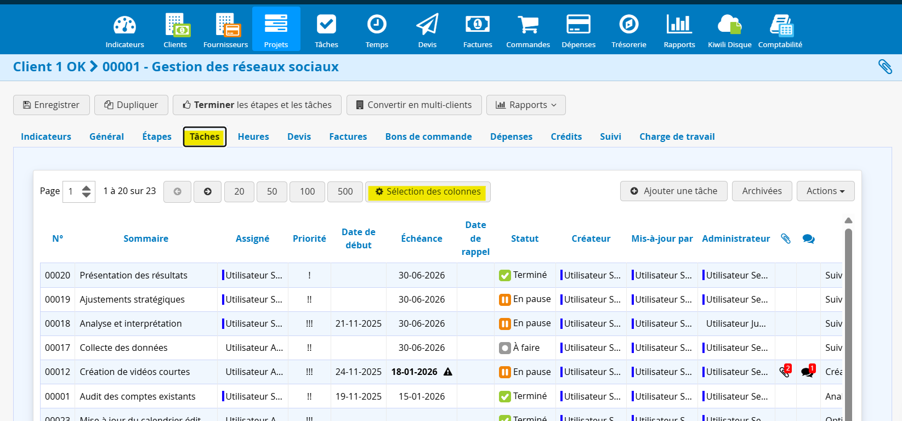Open the Devis paper plane icon
The height and width of the screenshot is (421, 902).
[427, 25]
